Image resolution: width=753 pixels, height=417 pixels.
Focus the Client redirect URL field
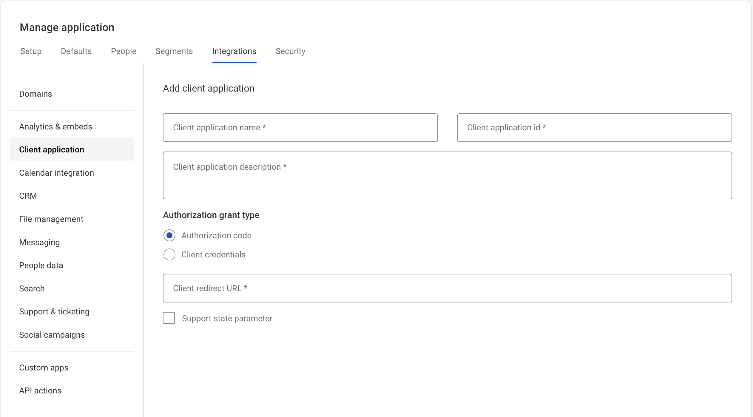click(447, 288)
